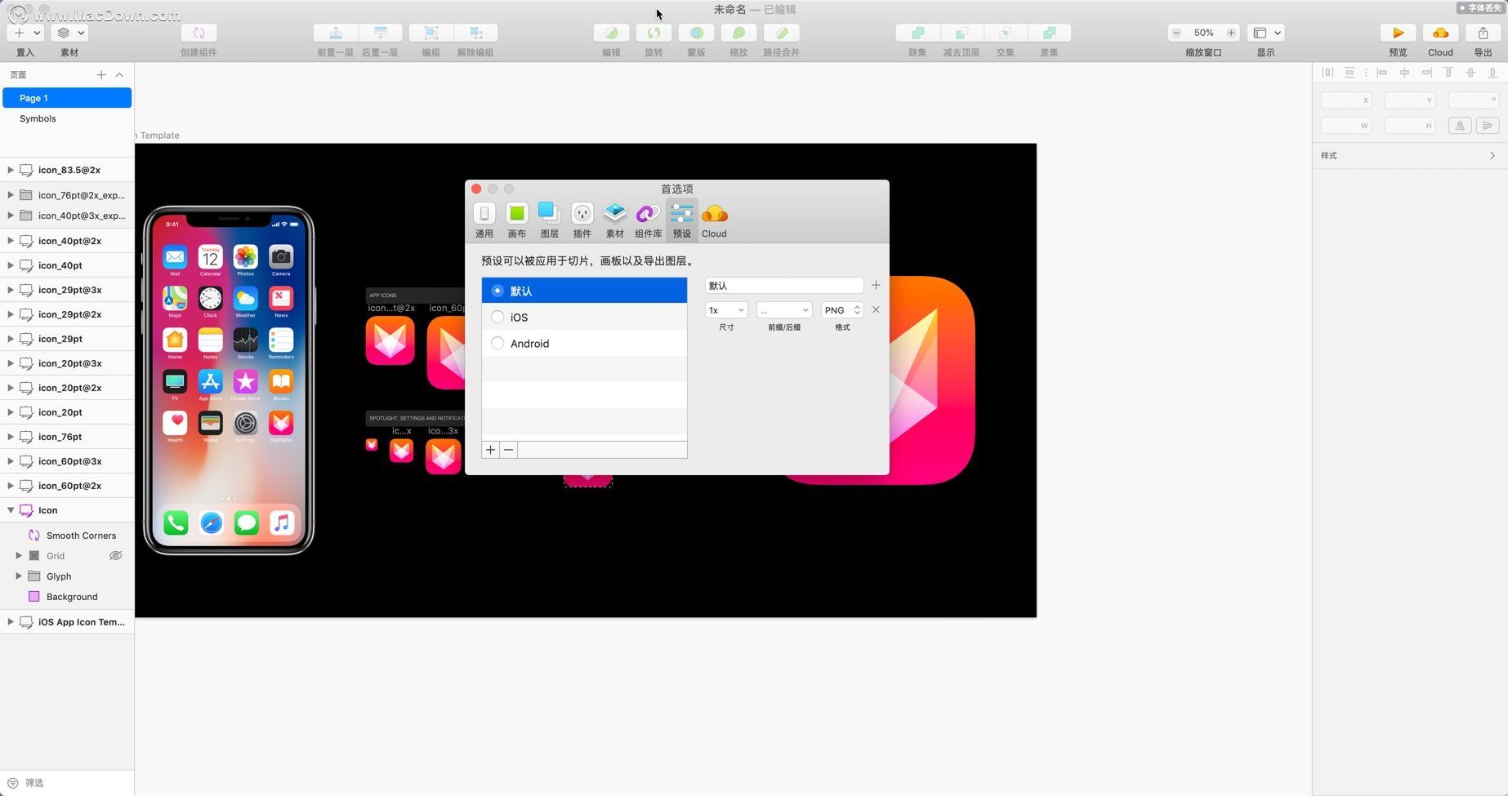Click the 差集 difference icon
Screen dimensions: 1508x796
pos(1050,33)
